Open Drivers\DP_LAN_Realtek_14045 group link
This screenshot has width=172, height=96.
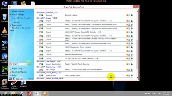tap(49, 61)
